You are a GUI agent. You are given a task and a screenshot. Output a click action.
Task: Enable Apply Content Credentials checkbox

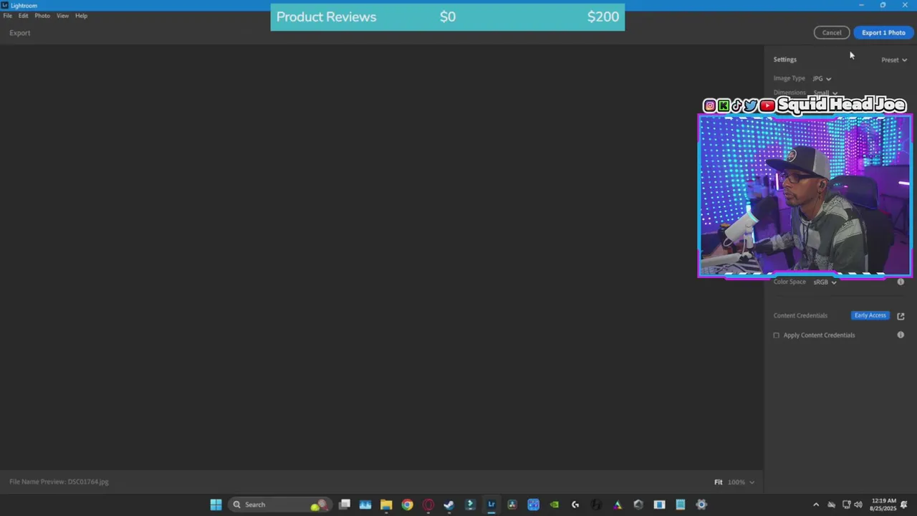click(x=776, y=335)
